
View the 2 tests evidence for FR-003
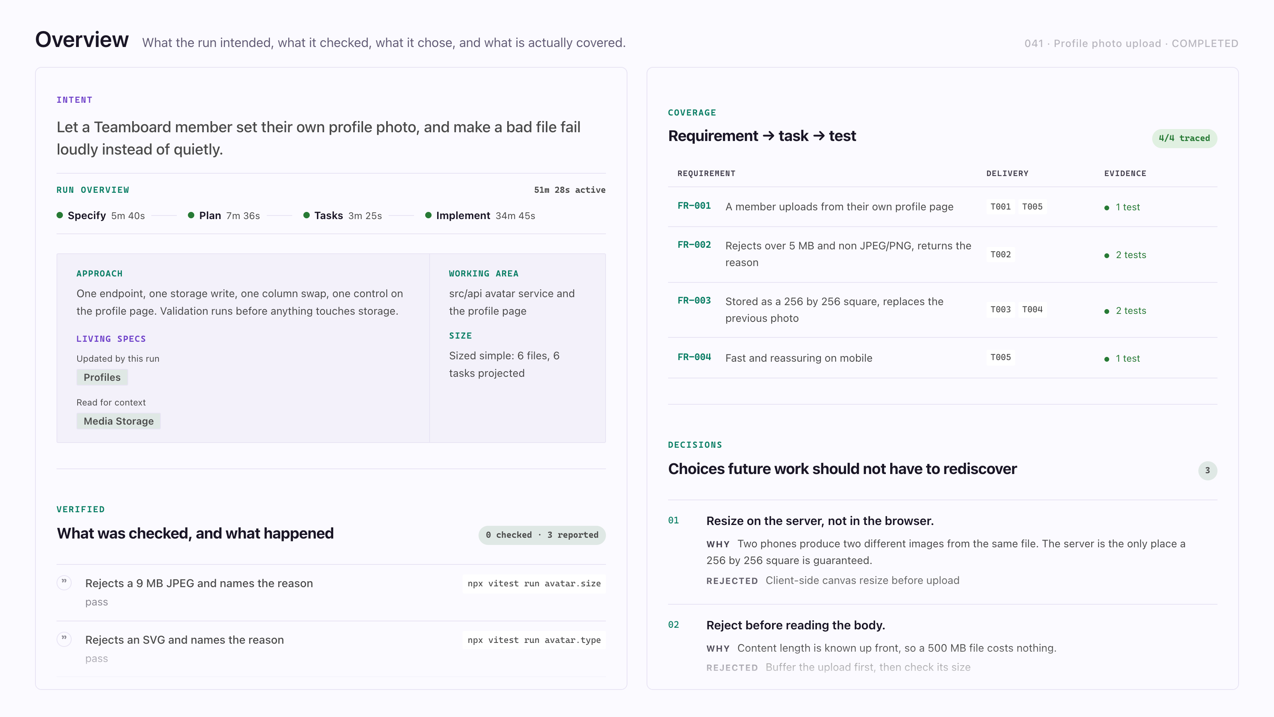pos(1125,311)
